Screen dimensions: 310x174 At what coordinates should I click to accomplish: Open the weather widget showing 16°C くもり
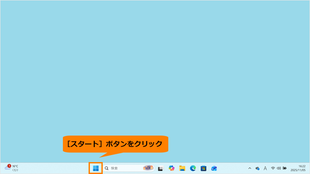click(12, 168)
